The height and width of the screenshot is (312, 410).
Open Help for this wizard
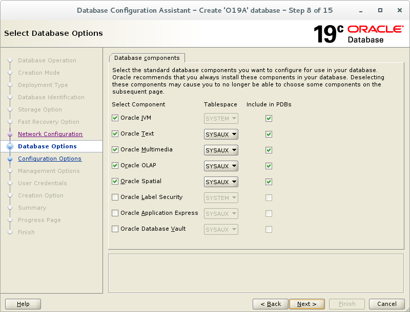click(23, 304)
